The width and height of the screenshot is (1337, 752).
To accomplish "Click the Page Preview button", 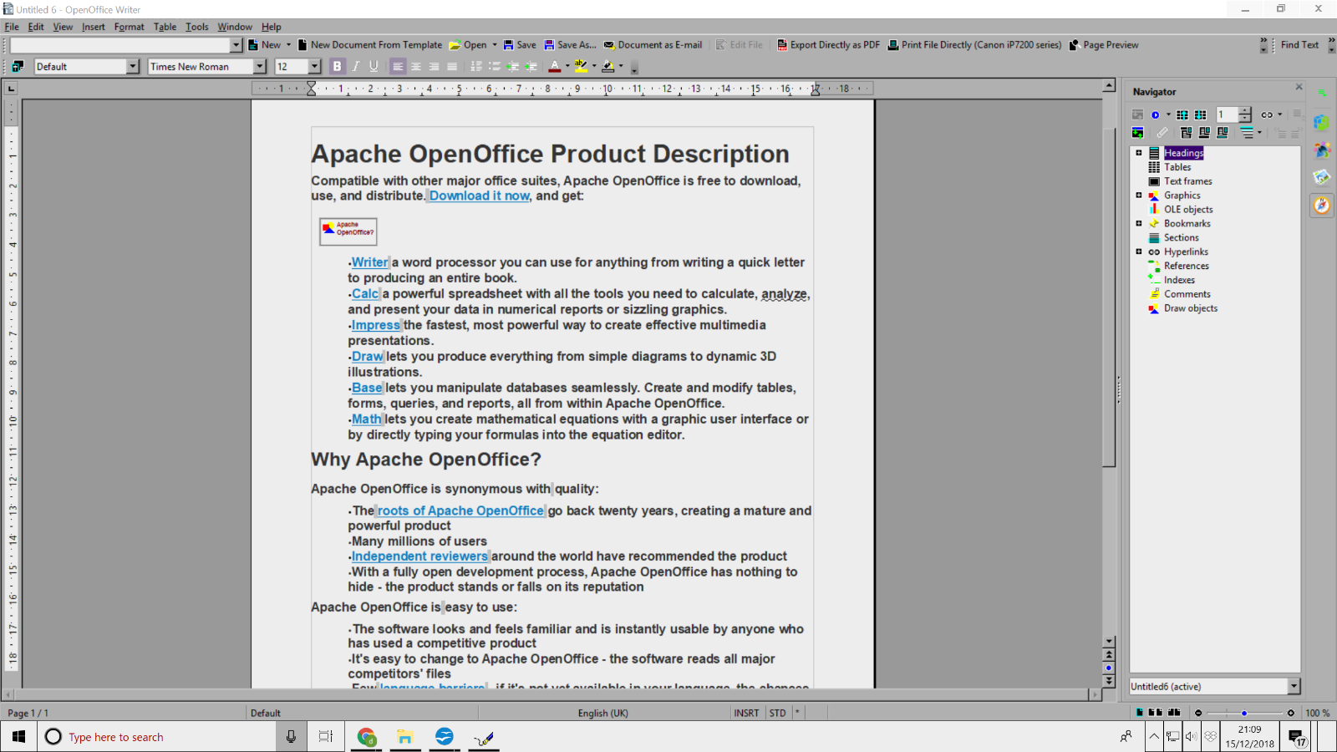I will tap(1103, 45).
